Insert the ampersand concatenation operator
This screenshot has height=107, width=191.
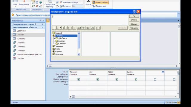pyautogui.click(x=63, y=28)
